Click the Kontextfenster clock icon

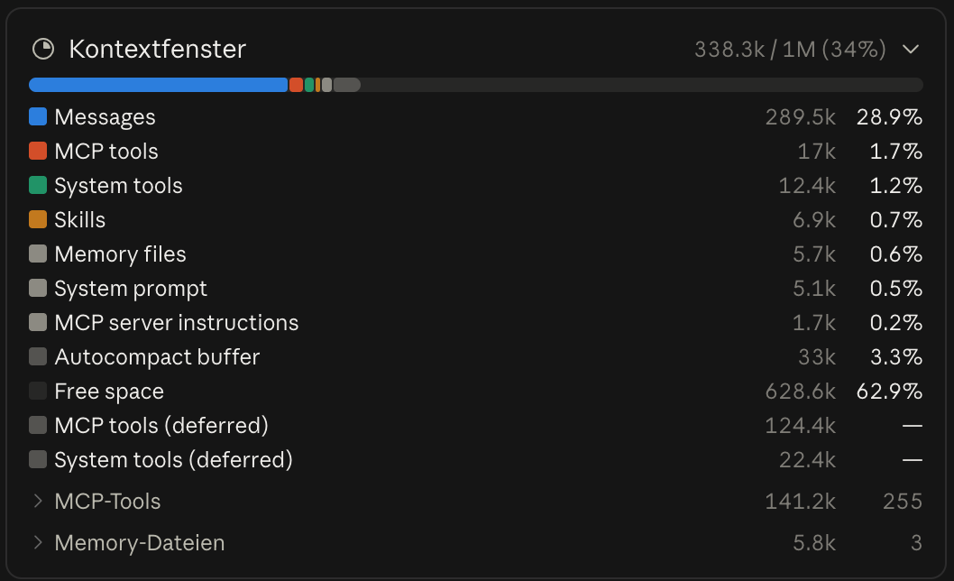[43, 49]
